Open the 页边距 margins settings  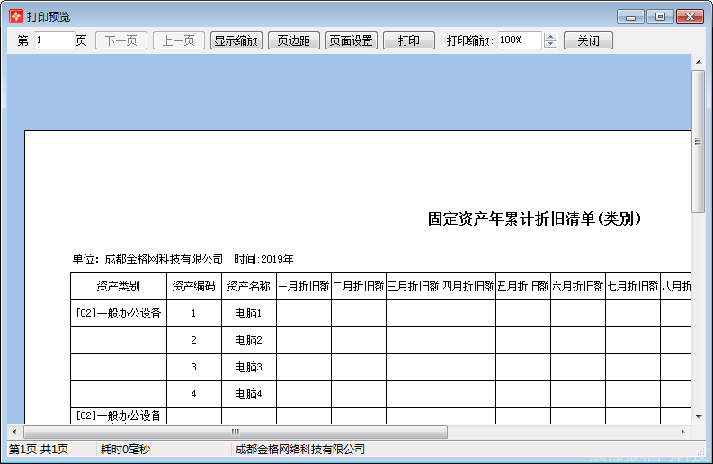[x=293, y=40]
